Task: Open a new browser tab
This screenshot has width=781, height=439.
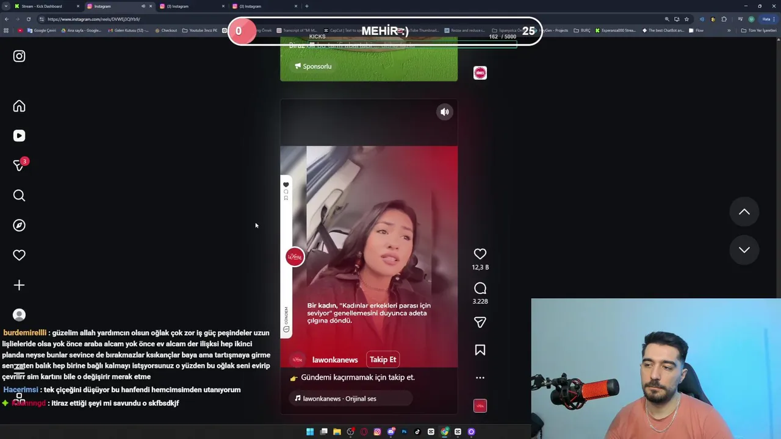Action: click(x=307, y=6)
